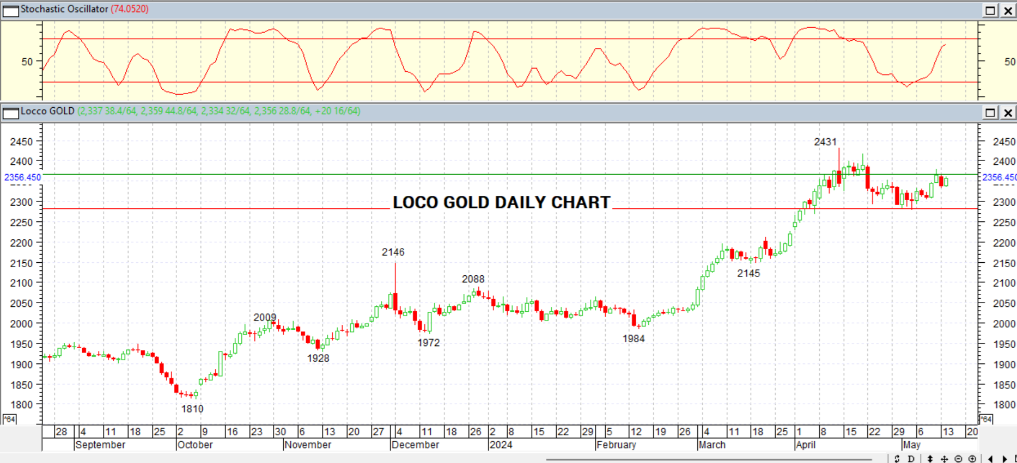Image resolution: width=1017 pixels, height=463 pixels.
Task: Zoom out with the minus magnifier icon
Action: tap(958, 459)
